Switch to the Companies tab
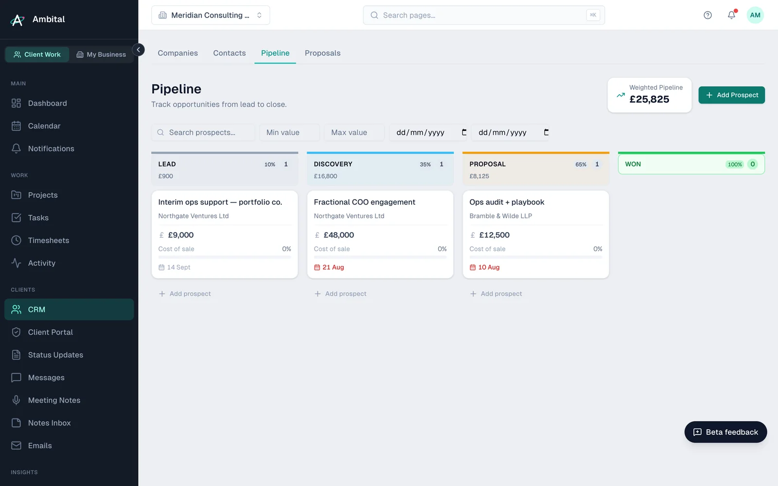Viewport: 778px width, 486px height. click(x=177, y=53)
